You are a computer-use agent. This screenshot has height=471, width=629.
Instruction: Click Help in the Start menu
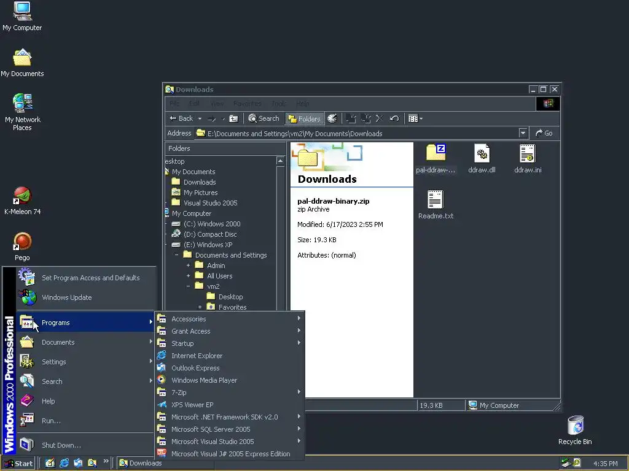pos(86,401)
